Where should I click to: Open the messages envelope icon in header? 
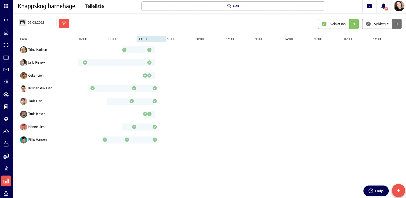(x=370, y=6)
